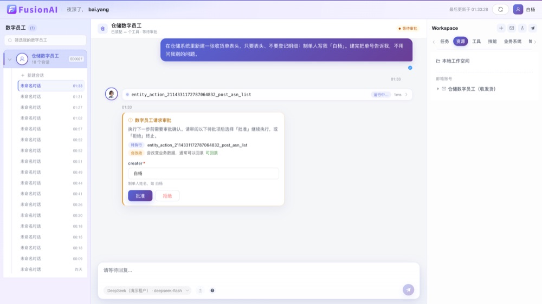Click the plus icon beside 新建会话

tap(23, 75)
